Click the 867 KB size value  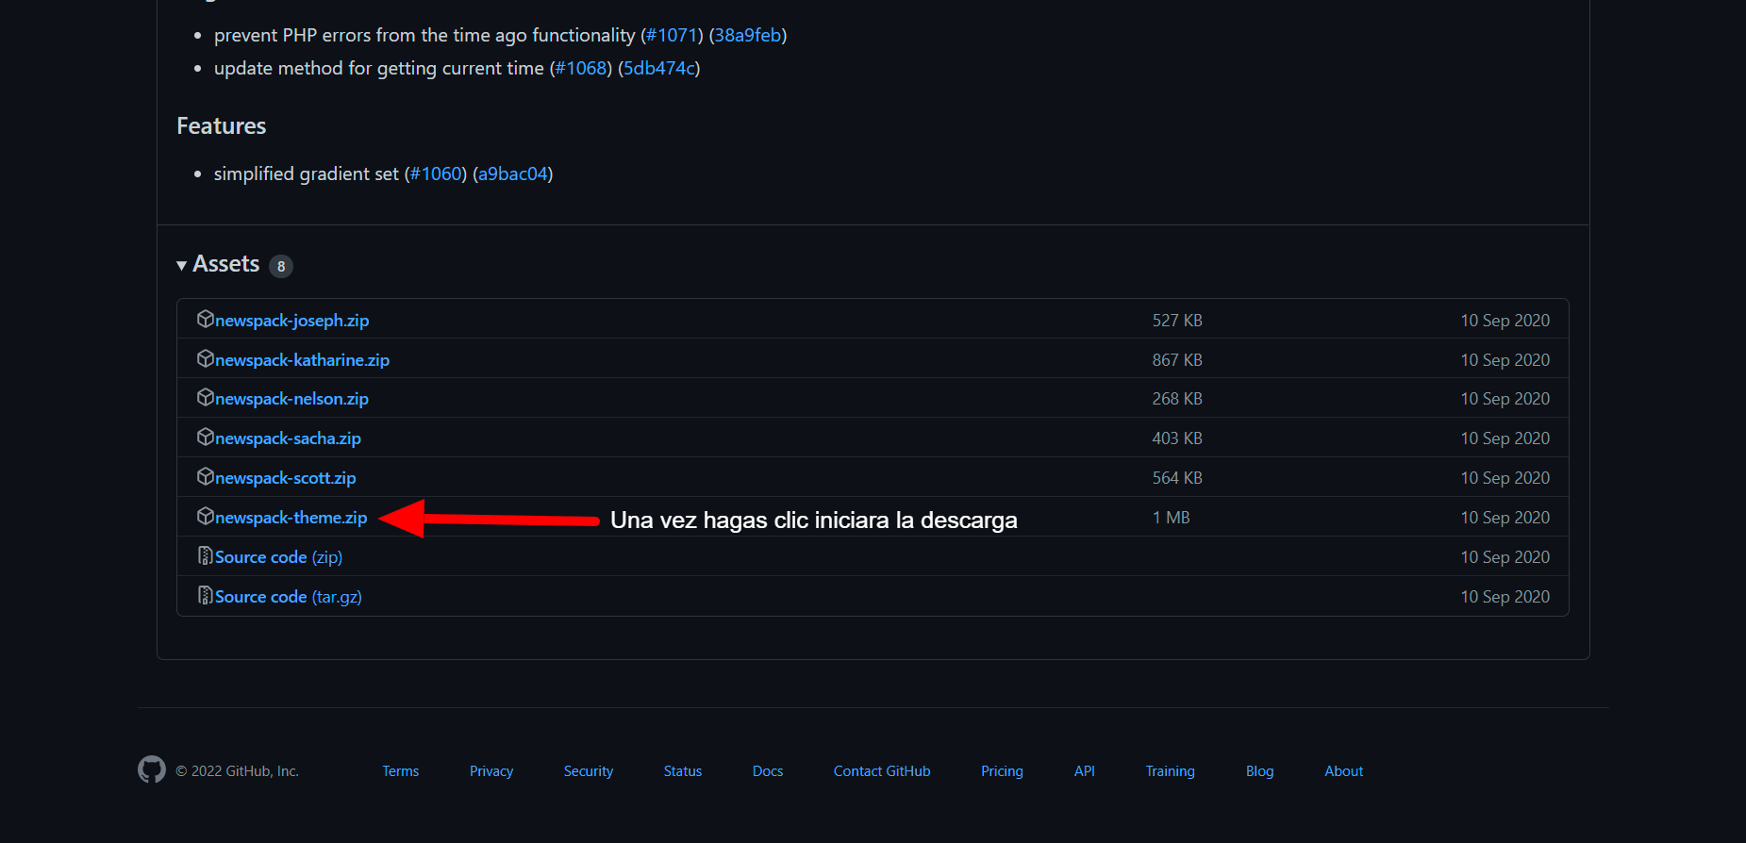(1177, 360)
